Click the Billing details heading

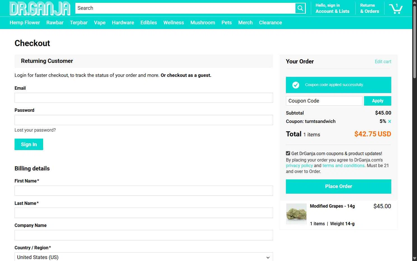32,169
